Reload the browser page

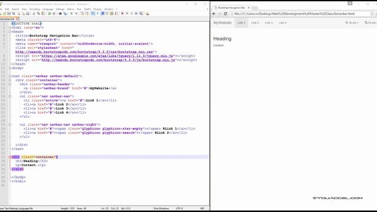tap(226, 14)
